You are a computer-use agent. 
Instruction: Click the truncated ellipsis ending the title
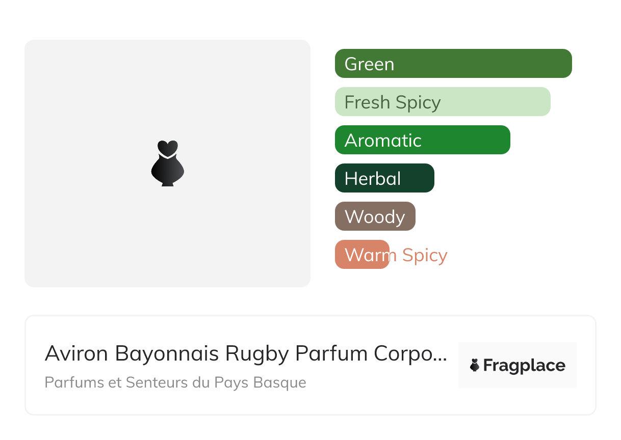coord(442,355)
